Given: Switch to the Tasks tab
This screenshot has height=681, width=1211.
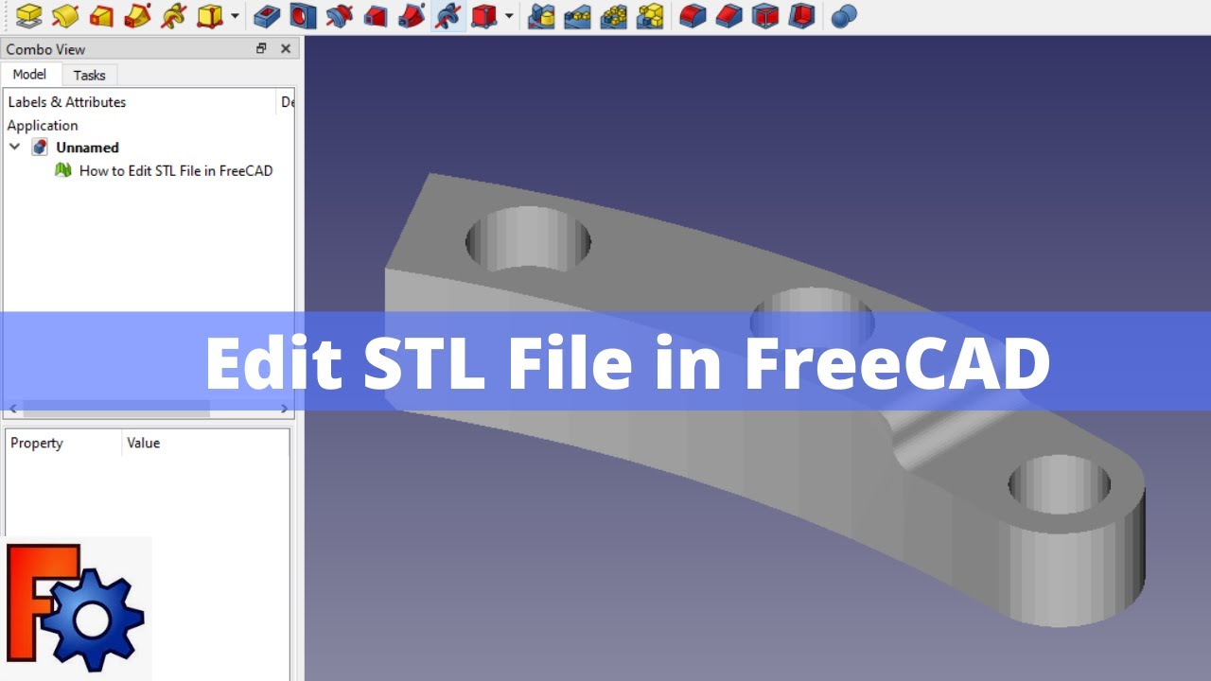Looking at the screenshot, I should coord(90,76).
